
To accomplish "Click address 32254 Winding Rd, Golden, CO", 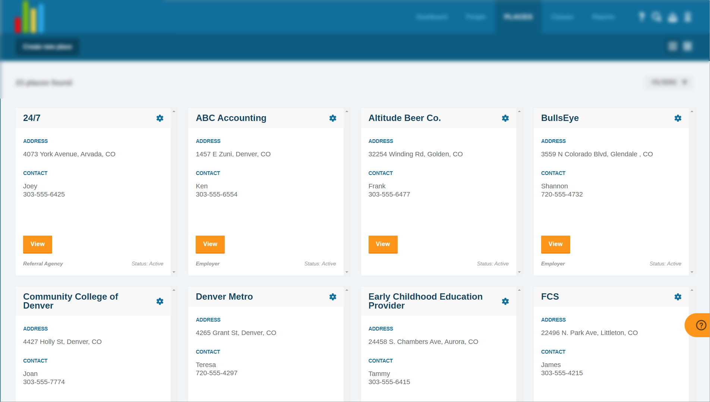I will [x=416, y=154].
